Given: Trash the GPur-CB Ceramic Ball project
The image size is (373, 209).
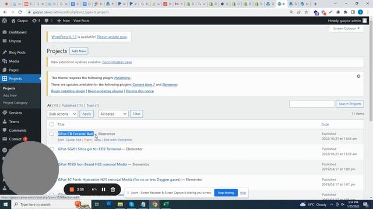Looking at the screenshot, I should tap(87, 140).
